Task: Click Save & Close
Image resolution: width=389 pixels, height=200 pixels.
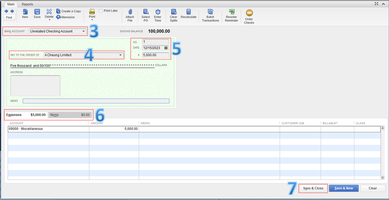Action: [313, 188]
